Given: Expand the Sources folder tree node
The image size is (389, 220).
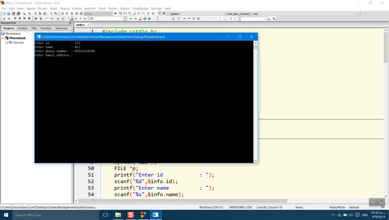Looking at the screenshot, I should coord(7,43).
